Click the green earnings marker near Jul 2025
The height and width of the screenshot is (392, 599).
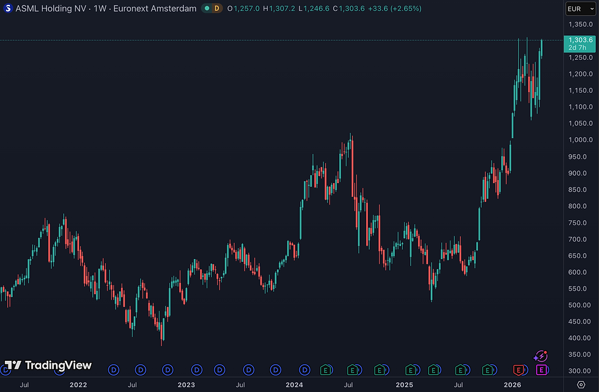tap(461, 370)
